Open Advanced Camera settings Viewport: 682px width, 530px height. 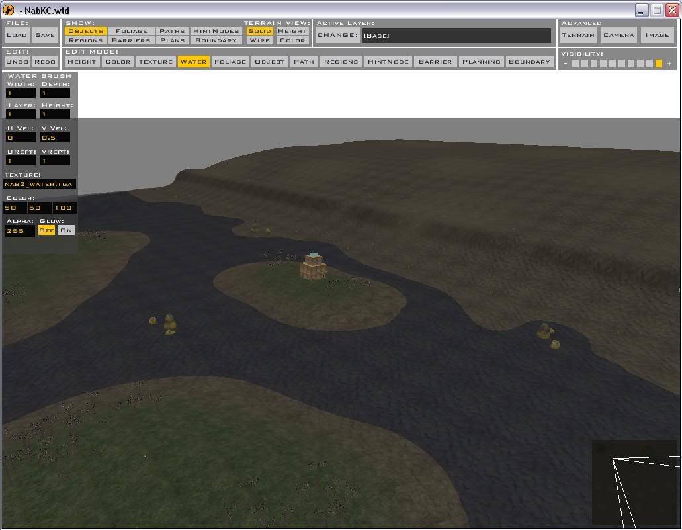click(618, 35)
